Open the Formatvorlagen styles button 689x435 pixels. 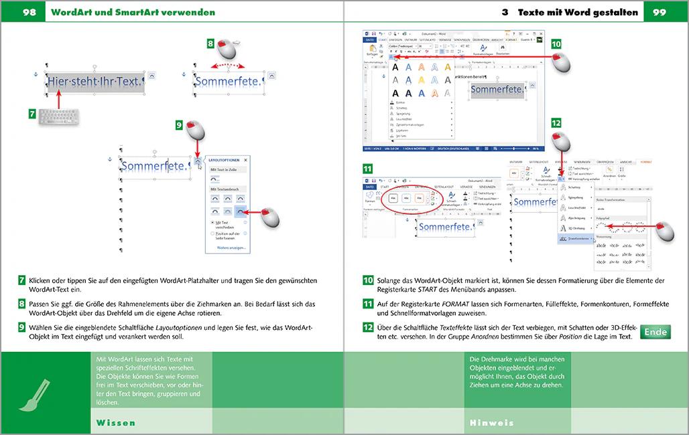pyautogui.click(x=483, y=49)
